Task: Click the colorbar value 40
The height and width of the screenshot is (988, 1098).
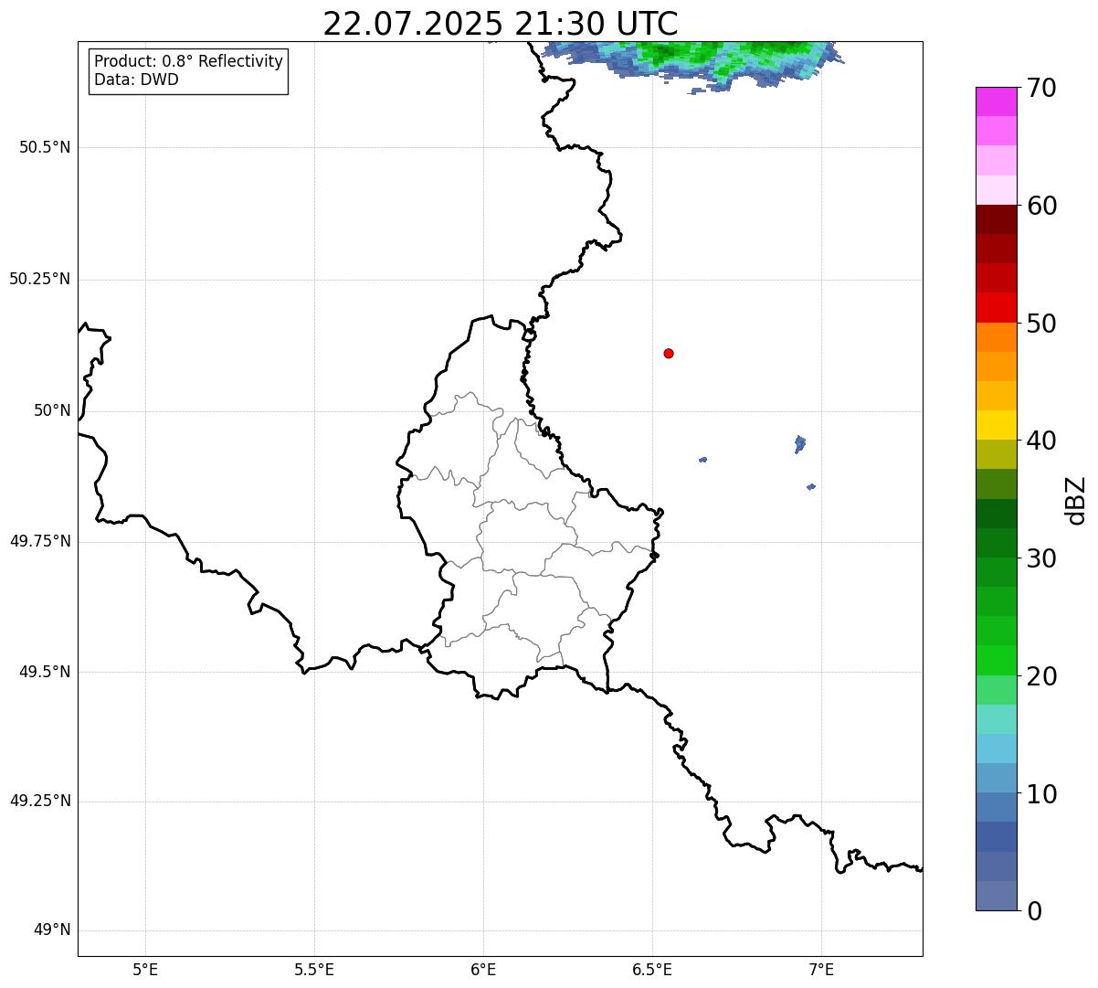Action: (x=1042, y=441)
